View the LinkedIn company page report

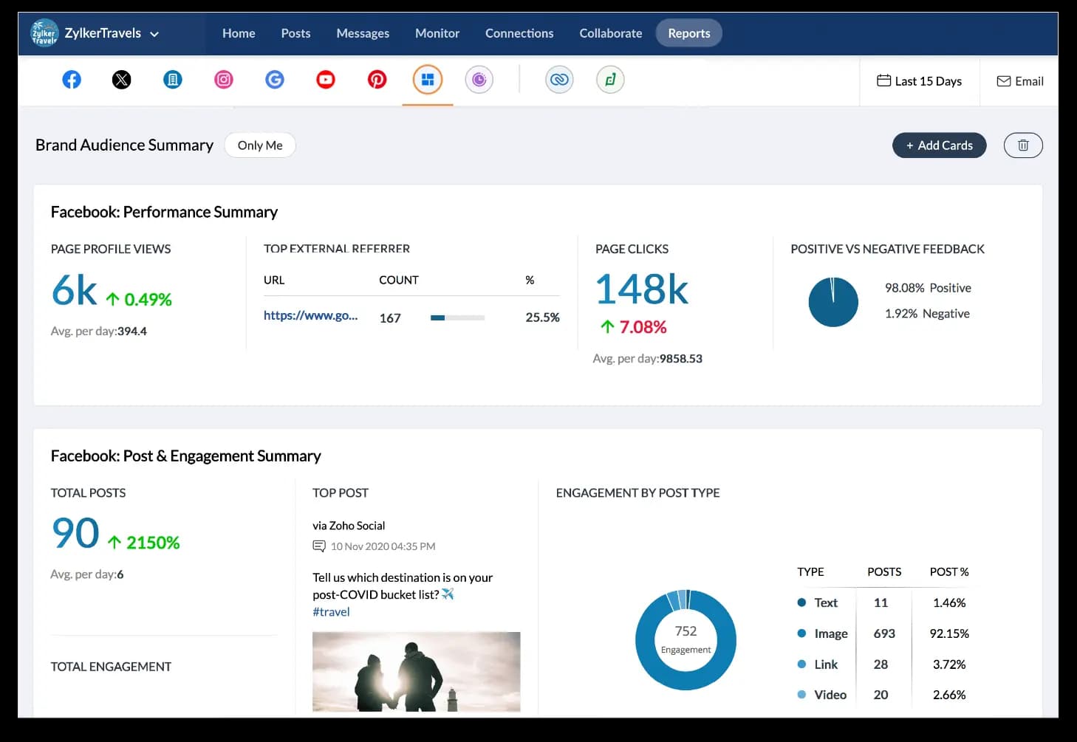tap(173, 79)
